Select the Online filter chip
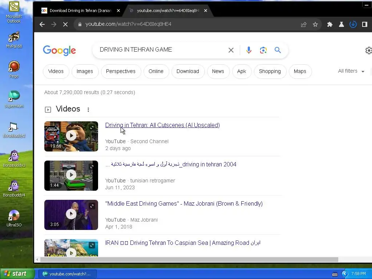The image size is (372, 279). tap(156, 71)
